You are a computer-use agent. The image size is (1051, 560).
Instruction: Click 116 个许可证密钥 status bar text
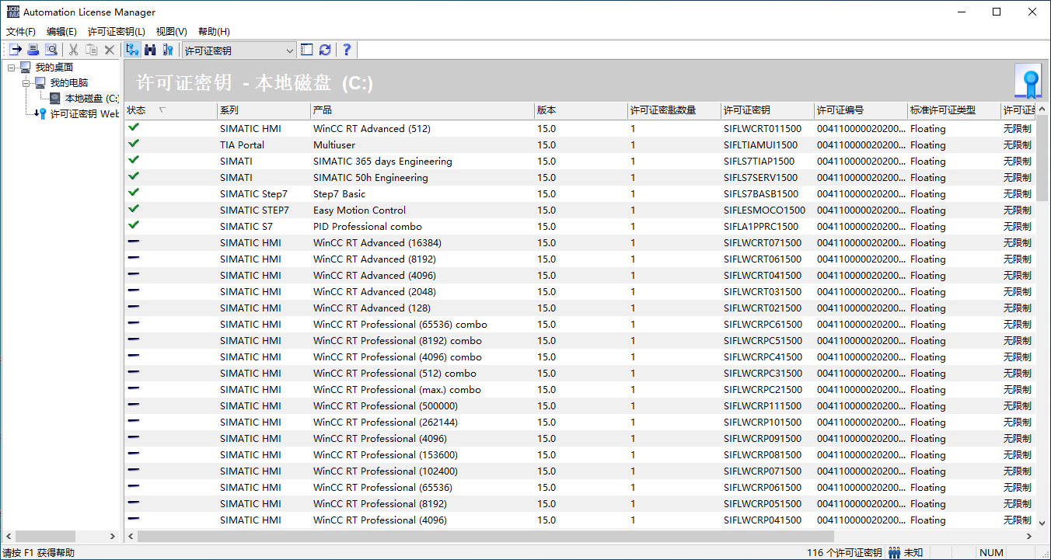point(844,552)
